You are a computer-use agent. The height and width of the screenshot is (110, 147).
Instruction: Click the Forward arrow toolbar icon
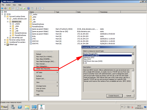[5, 9]
